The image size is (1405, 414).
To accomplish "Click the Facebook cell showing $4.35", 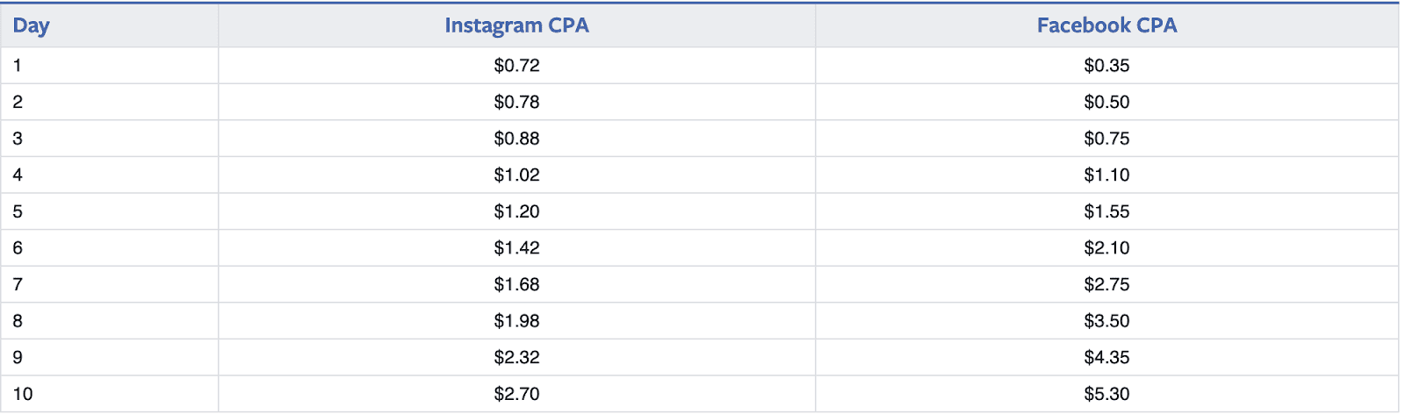I will point(1106,358).
